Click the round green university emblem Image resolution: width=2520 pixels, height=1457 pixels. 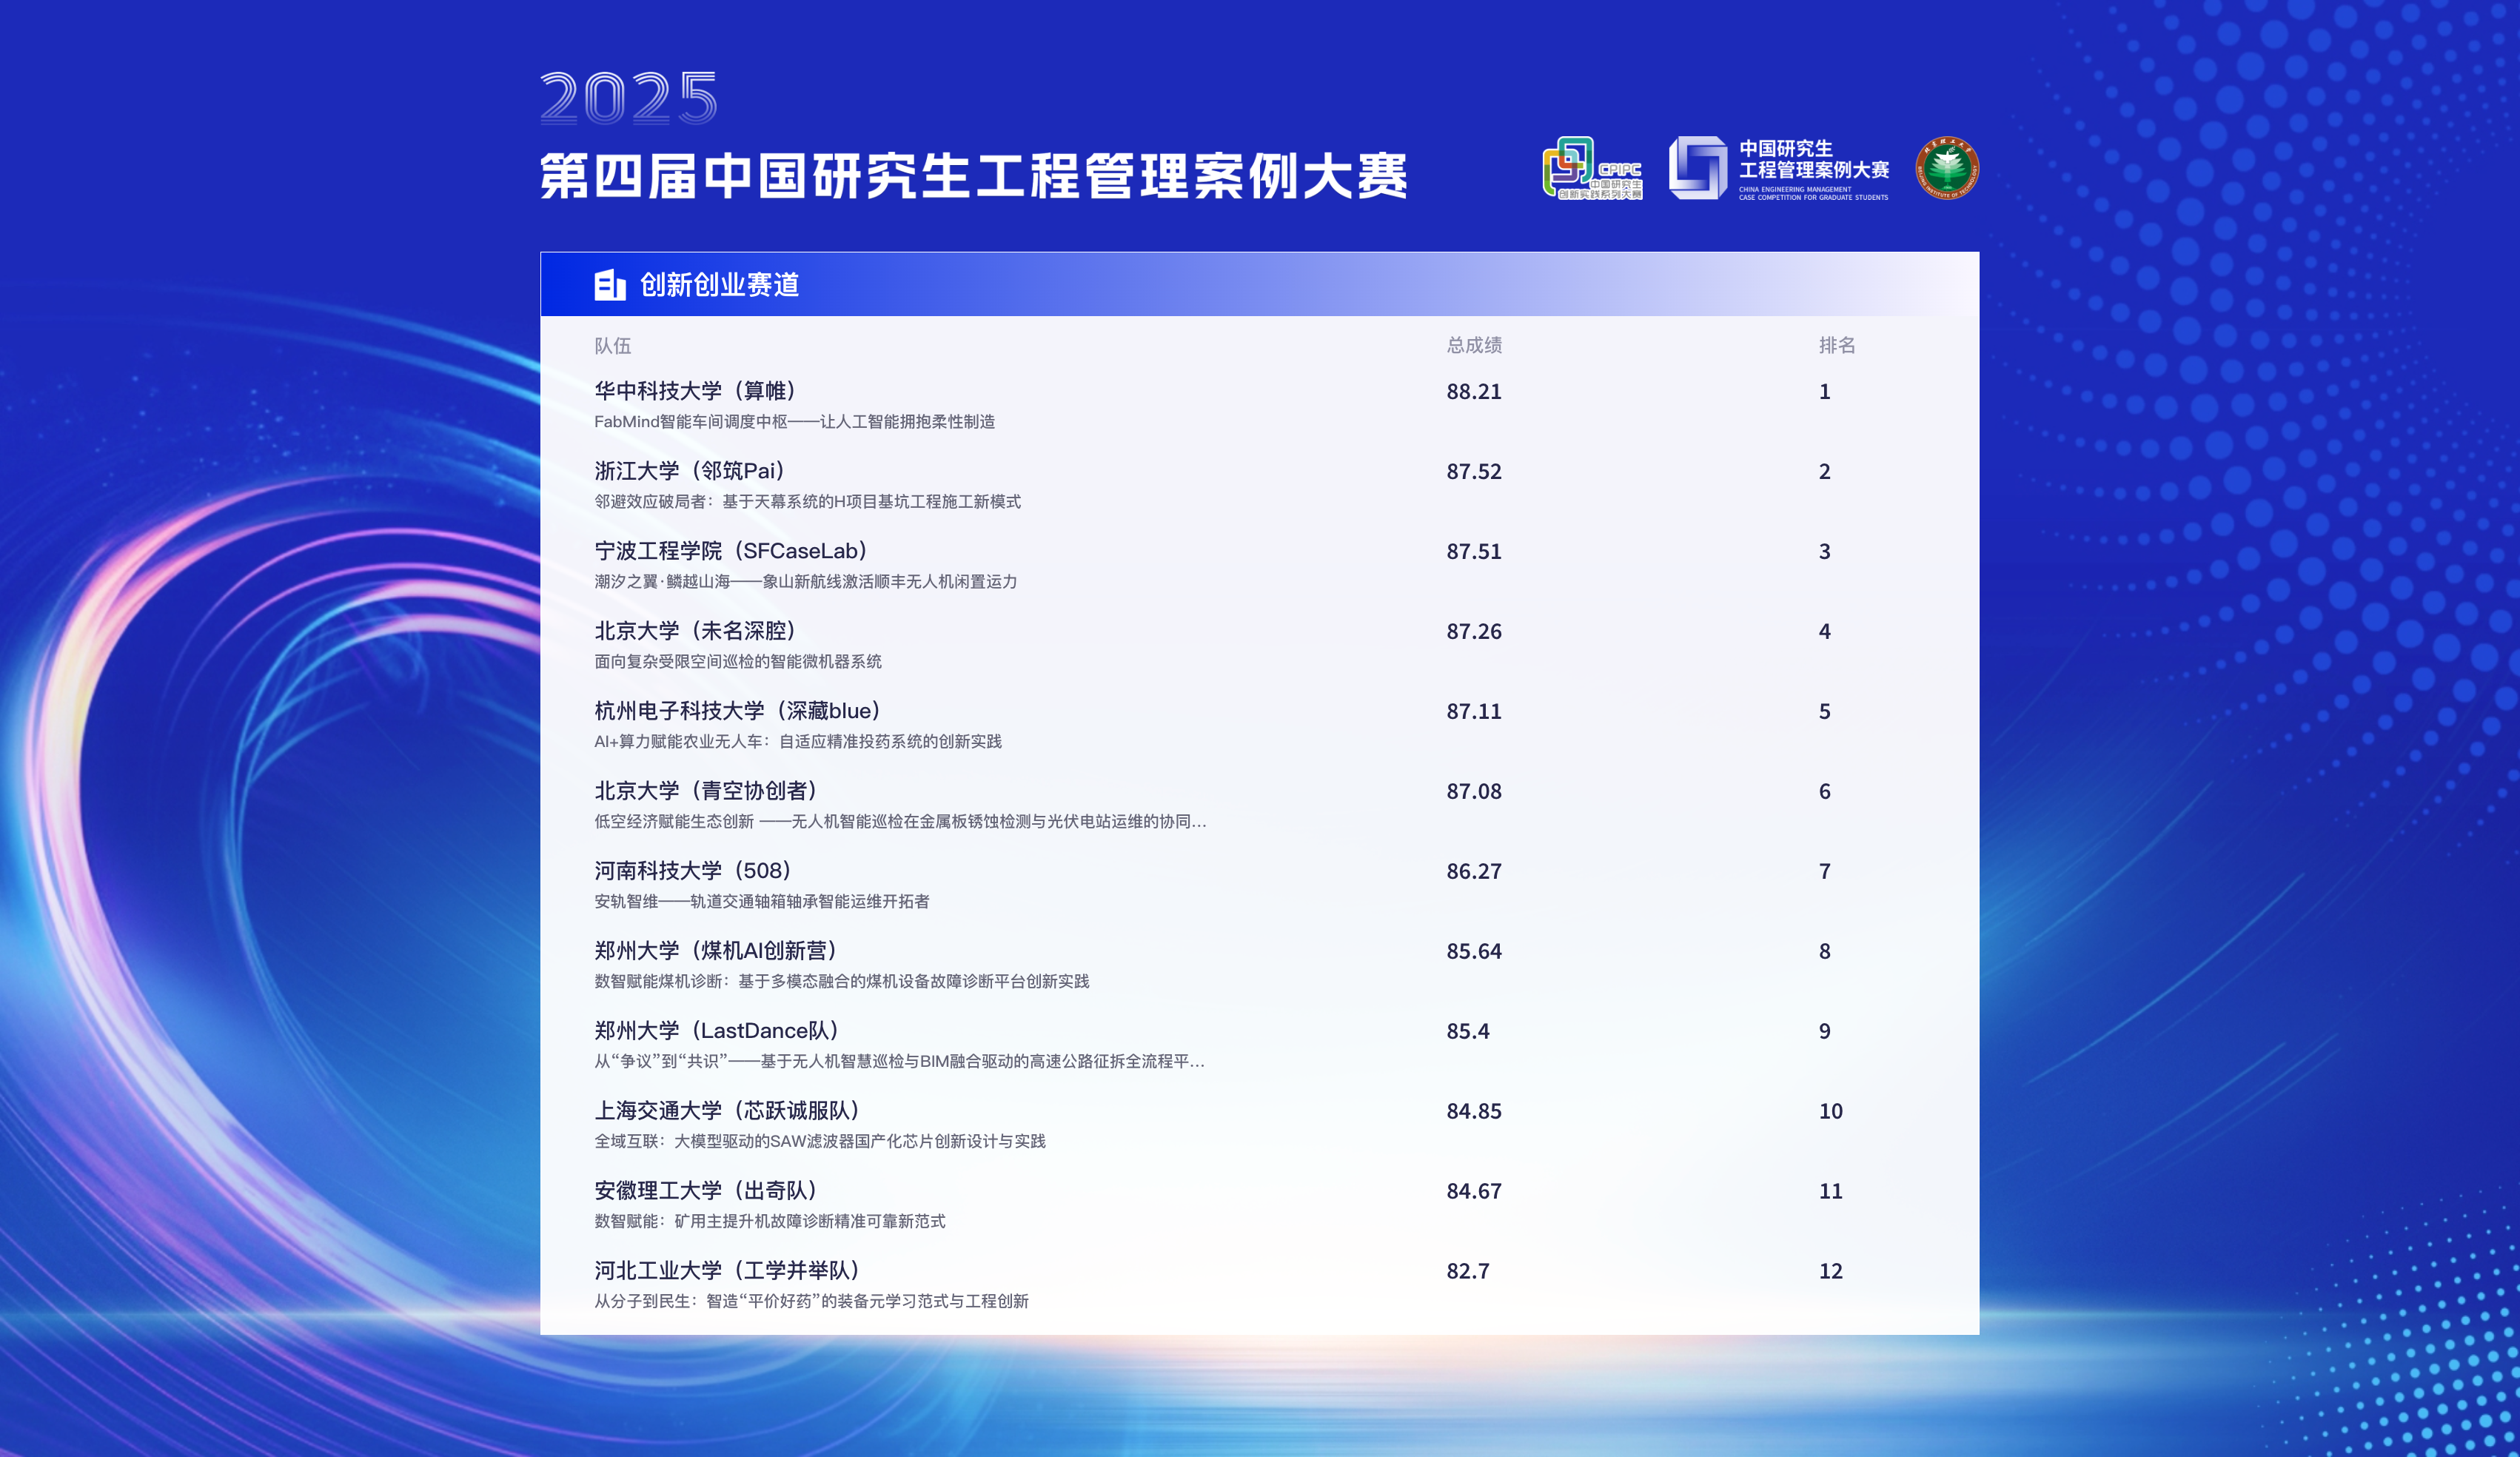click(x=1946, y=168)
